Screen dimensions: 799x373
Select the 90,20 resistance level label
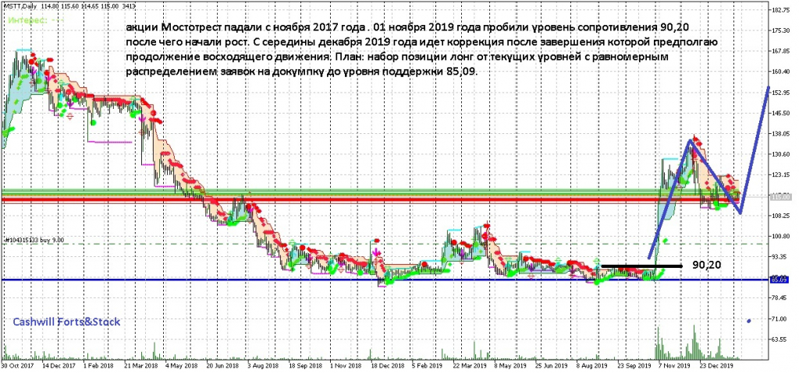pyautogui.click(x=708, y=266)
